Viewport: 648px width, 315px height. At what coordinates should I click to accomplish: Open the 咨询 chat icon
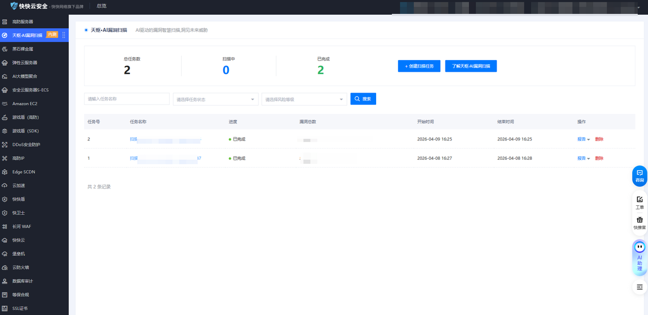tap(639, 175)
